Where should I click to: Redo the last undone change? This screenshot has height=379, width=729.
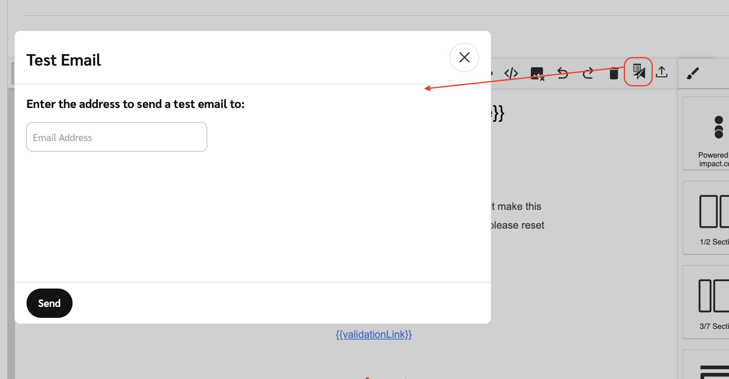point(588,73)
